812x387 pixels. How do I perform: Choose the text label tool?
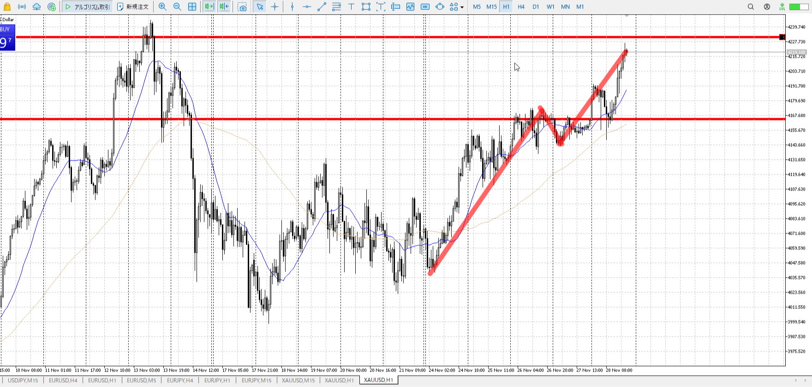click(351, 7)
